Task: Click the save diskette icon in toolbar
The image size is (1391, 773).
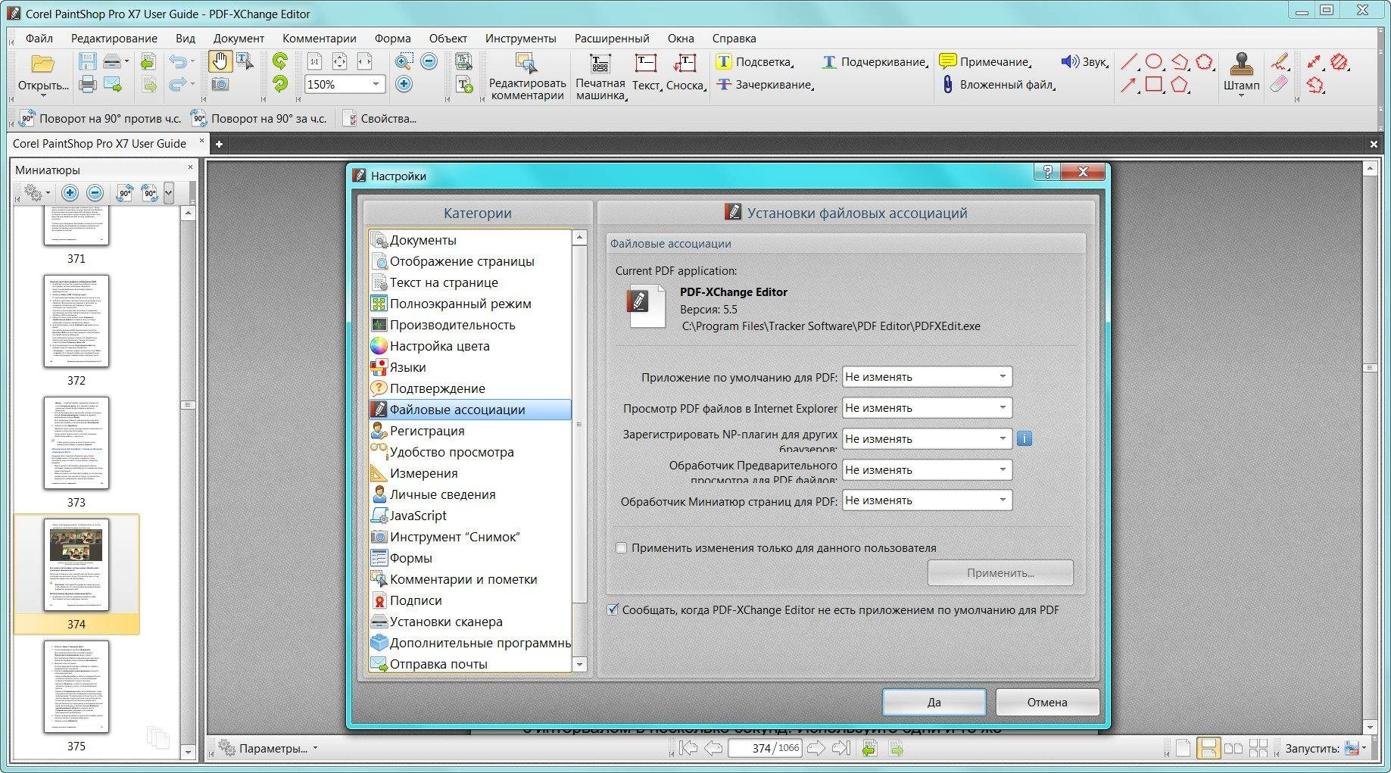Action: (87, 62)
